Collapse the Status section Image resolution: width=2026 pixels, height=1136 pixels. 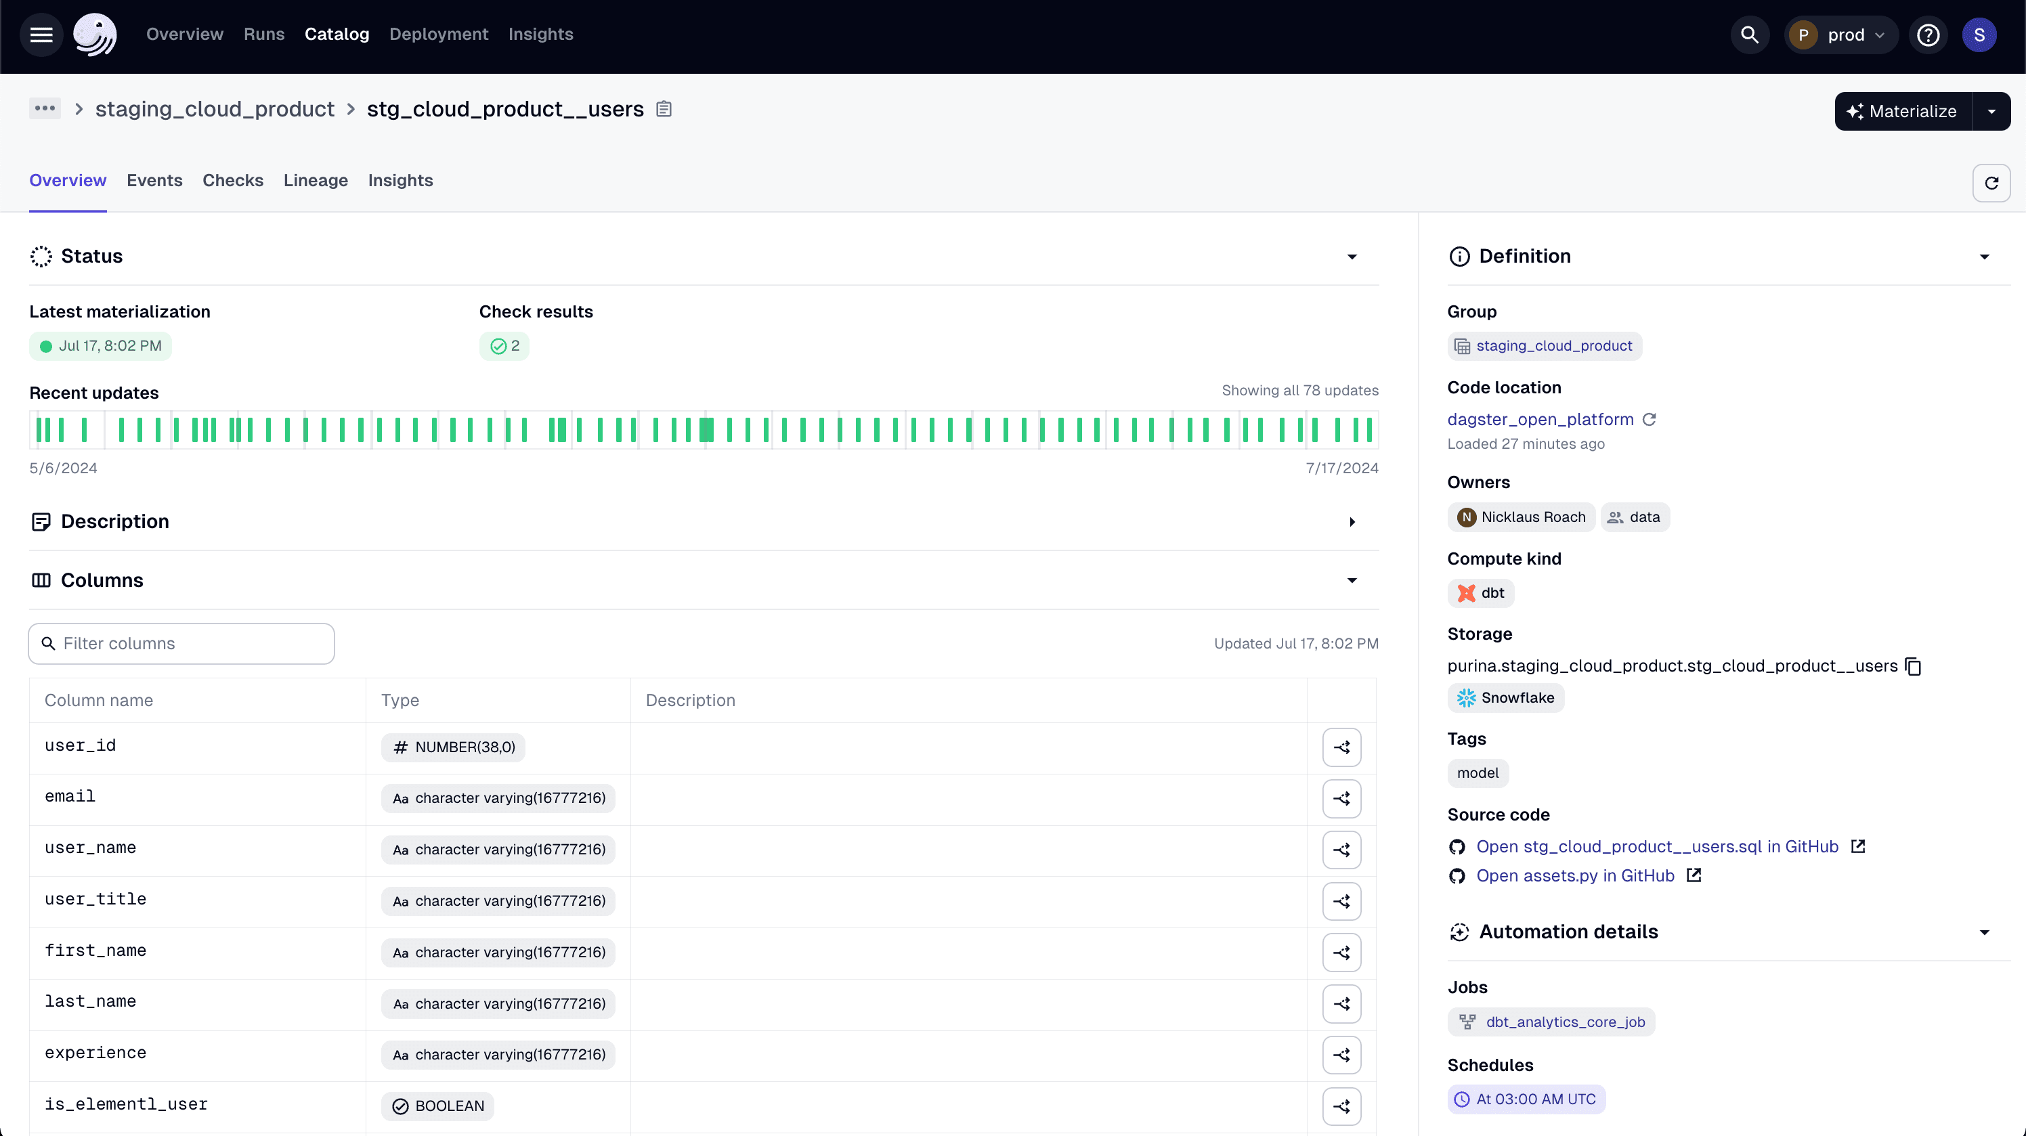coord(1351,257)
